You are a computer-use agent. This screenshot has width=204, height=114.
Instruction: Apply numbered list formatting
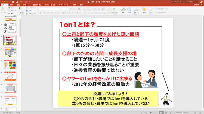coord(89,9)
